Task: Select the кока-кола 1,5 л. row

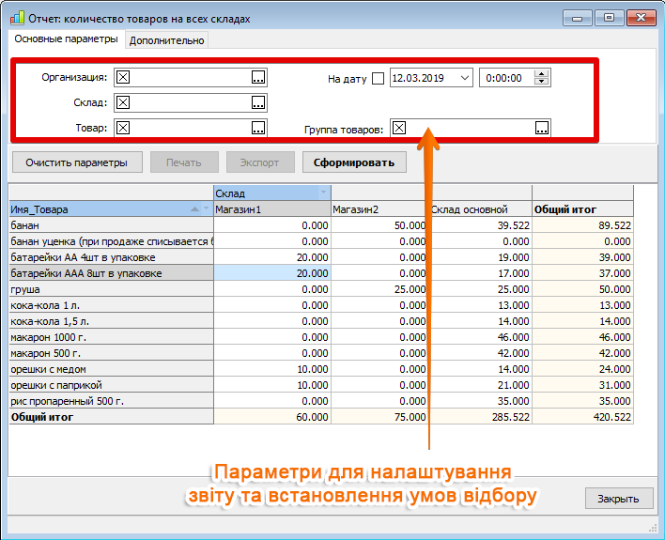Action: click(x=111, y=321)
